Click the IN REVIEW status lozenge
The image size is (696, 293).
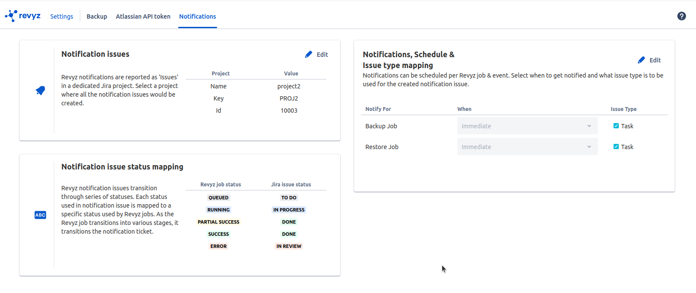click(x=289, y=246)
